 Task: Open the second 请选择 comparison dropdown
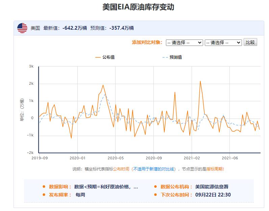tap(223, 43)
